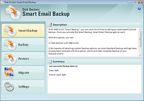The height and width of the screenshot is (101, 144).
Task: Click the Description scrollbar up arrow
Action: click(140, 30)
